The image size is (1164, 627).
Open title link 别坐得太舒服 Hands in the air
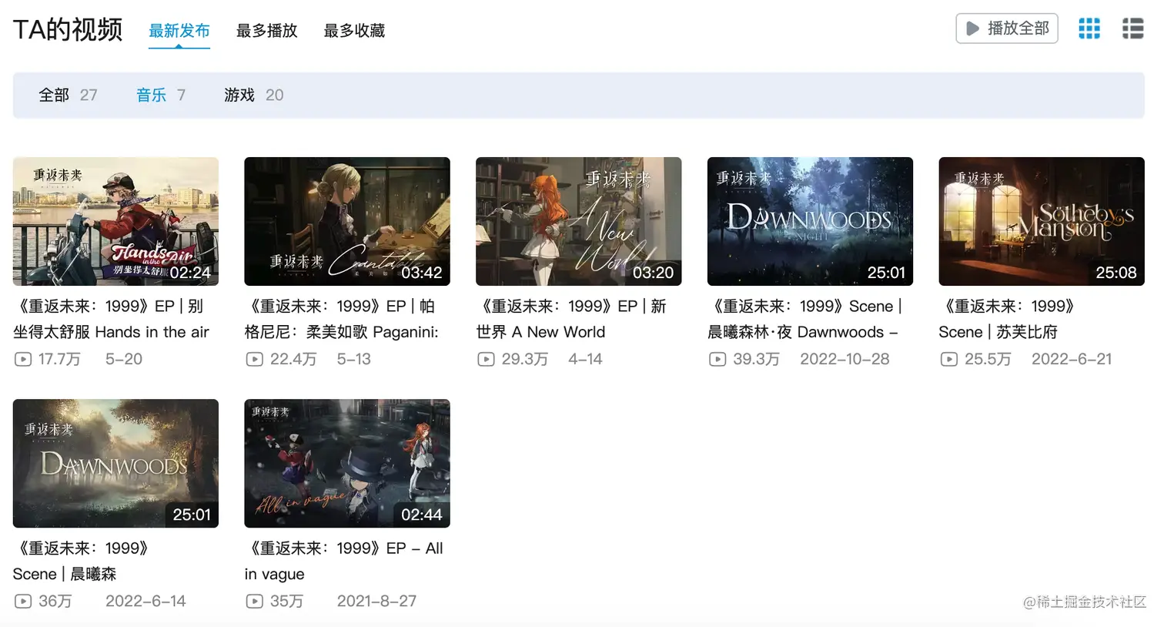click(x=112, y=319)
